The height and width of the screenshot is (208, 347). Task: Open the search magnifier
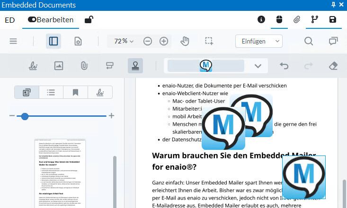[309, 41]
